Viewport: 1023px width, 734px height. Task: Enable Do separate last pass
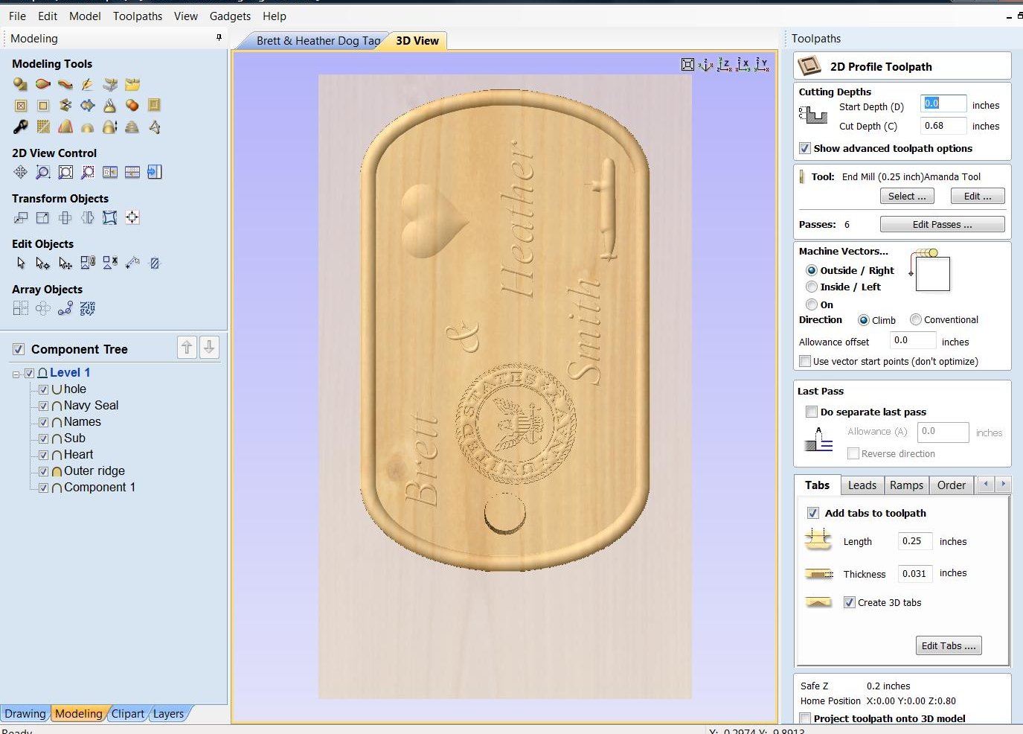pos(812,412)
